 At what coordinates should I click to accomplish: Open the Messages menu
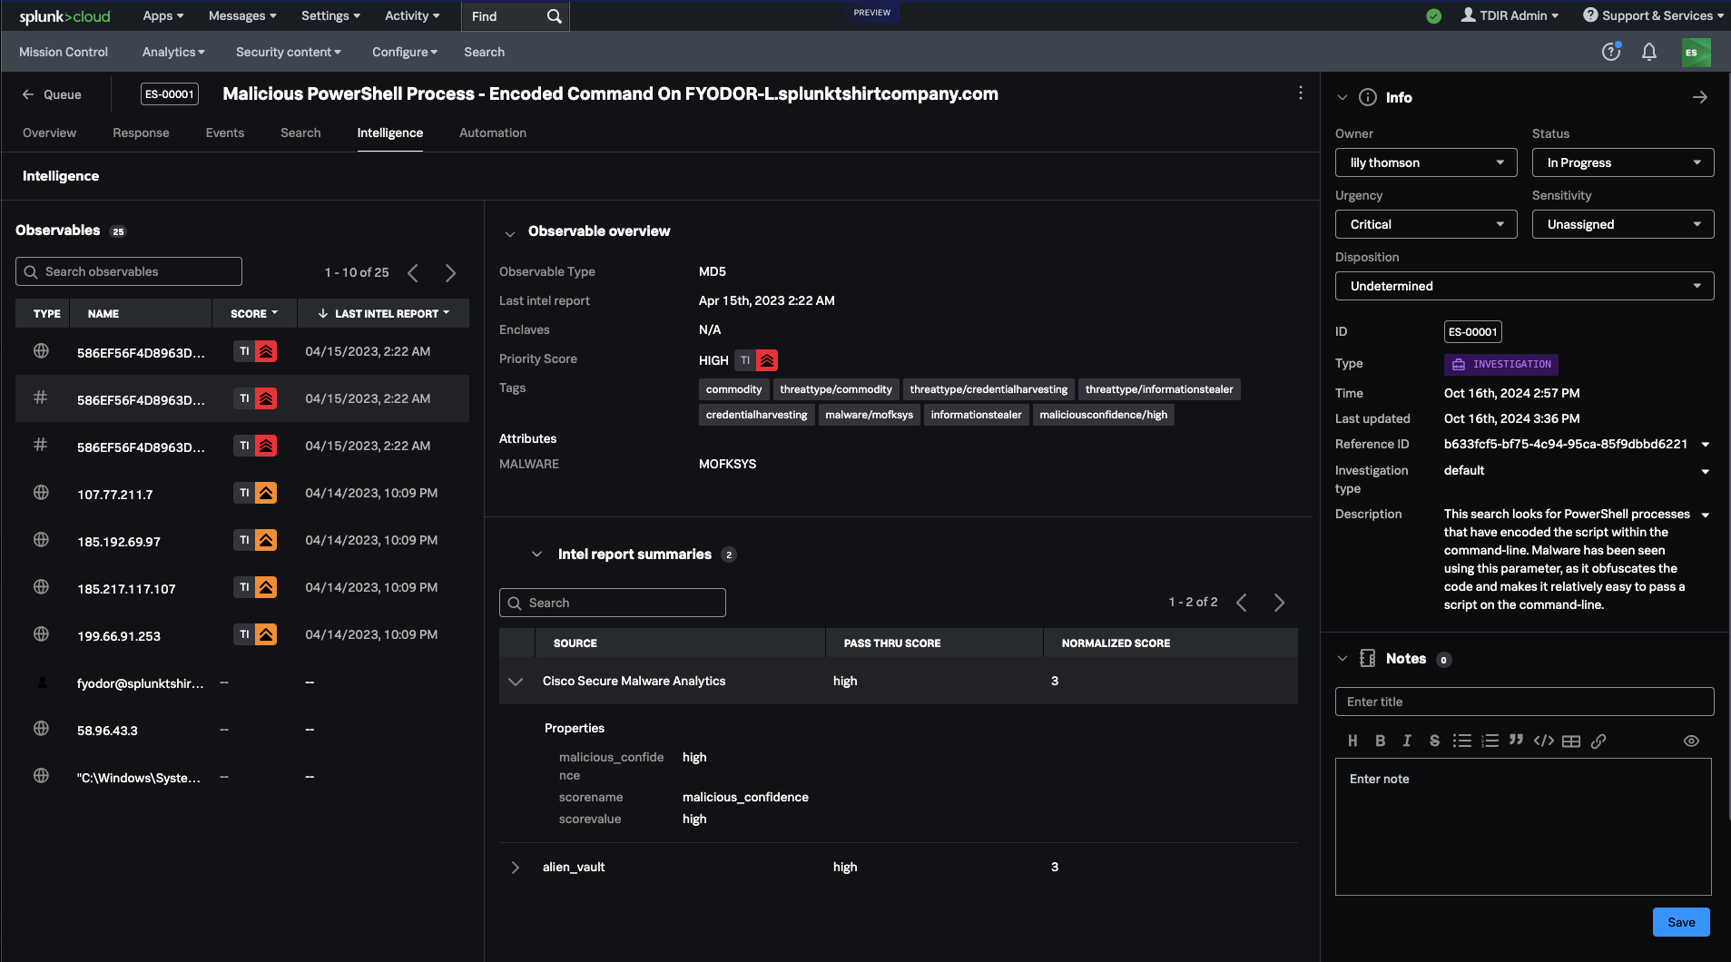242,15
